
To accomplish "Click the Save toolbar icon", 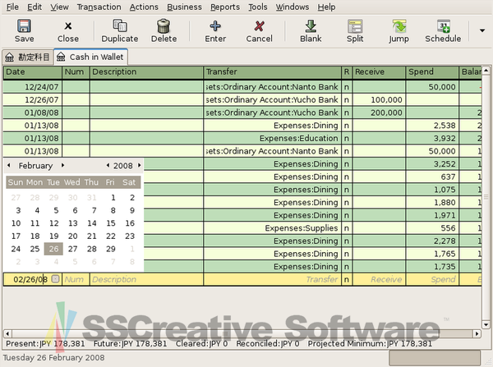I will click(x=24, y=25).
